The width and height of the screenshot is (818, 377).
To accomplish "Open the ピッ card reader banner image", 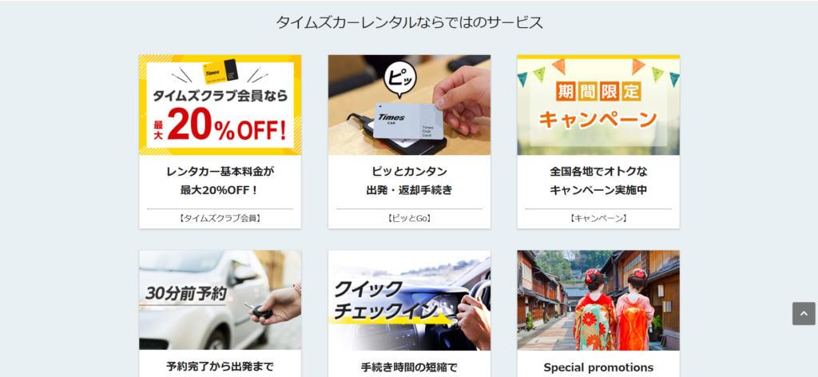I will 409,105.
